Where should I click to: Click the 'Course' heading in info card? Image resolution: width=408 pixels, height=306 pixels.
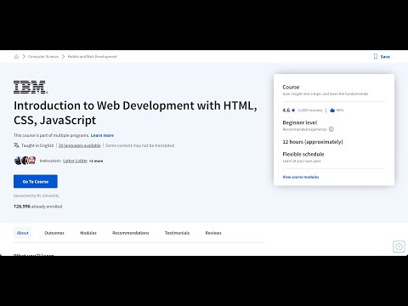(291, 87)
